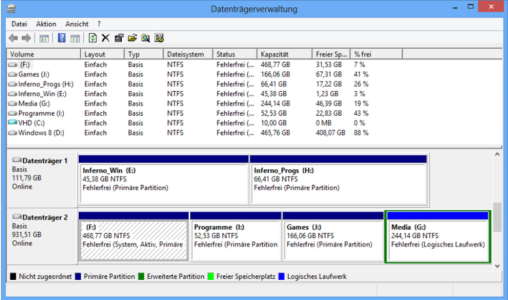Click the drive icon of Inferno_Progs (H:) row
This screenshot has height=300, width=508.
[12, 84]
